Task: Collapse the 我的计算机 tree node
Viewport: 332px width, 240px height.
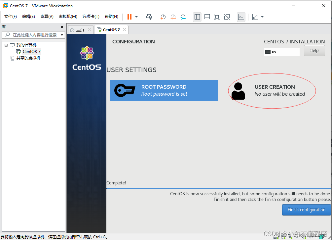Action: (6, 45)
